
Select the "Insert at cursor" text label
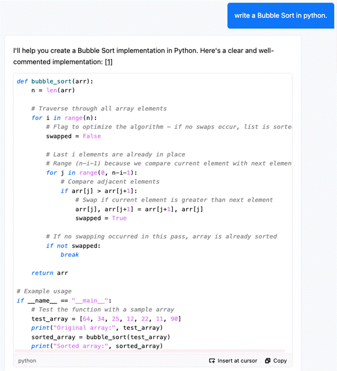(238, 361)
